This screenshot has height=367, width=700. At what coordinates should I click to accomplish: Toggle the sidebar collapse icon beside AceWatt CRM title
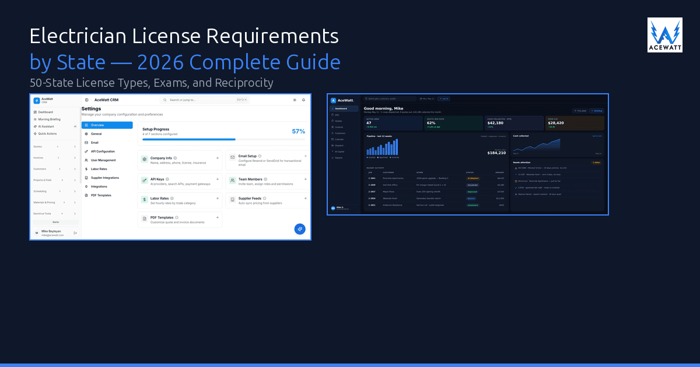pos(86,100)
